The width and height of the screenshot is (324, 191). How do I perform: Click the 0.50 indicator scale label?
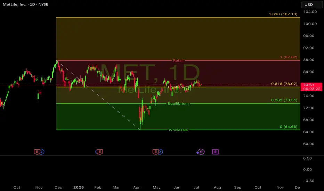tap(307, 158)
